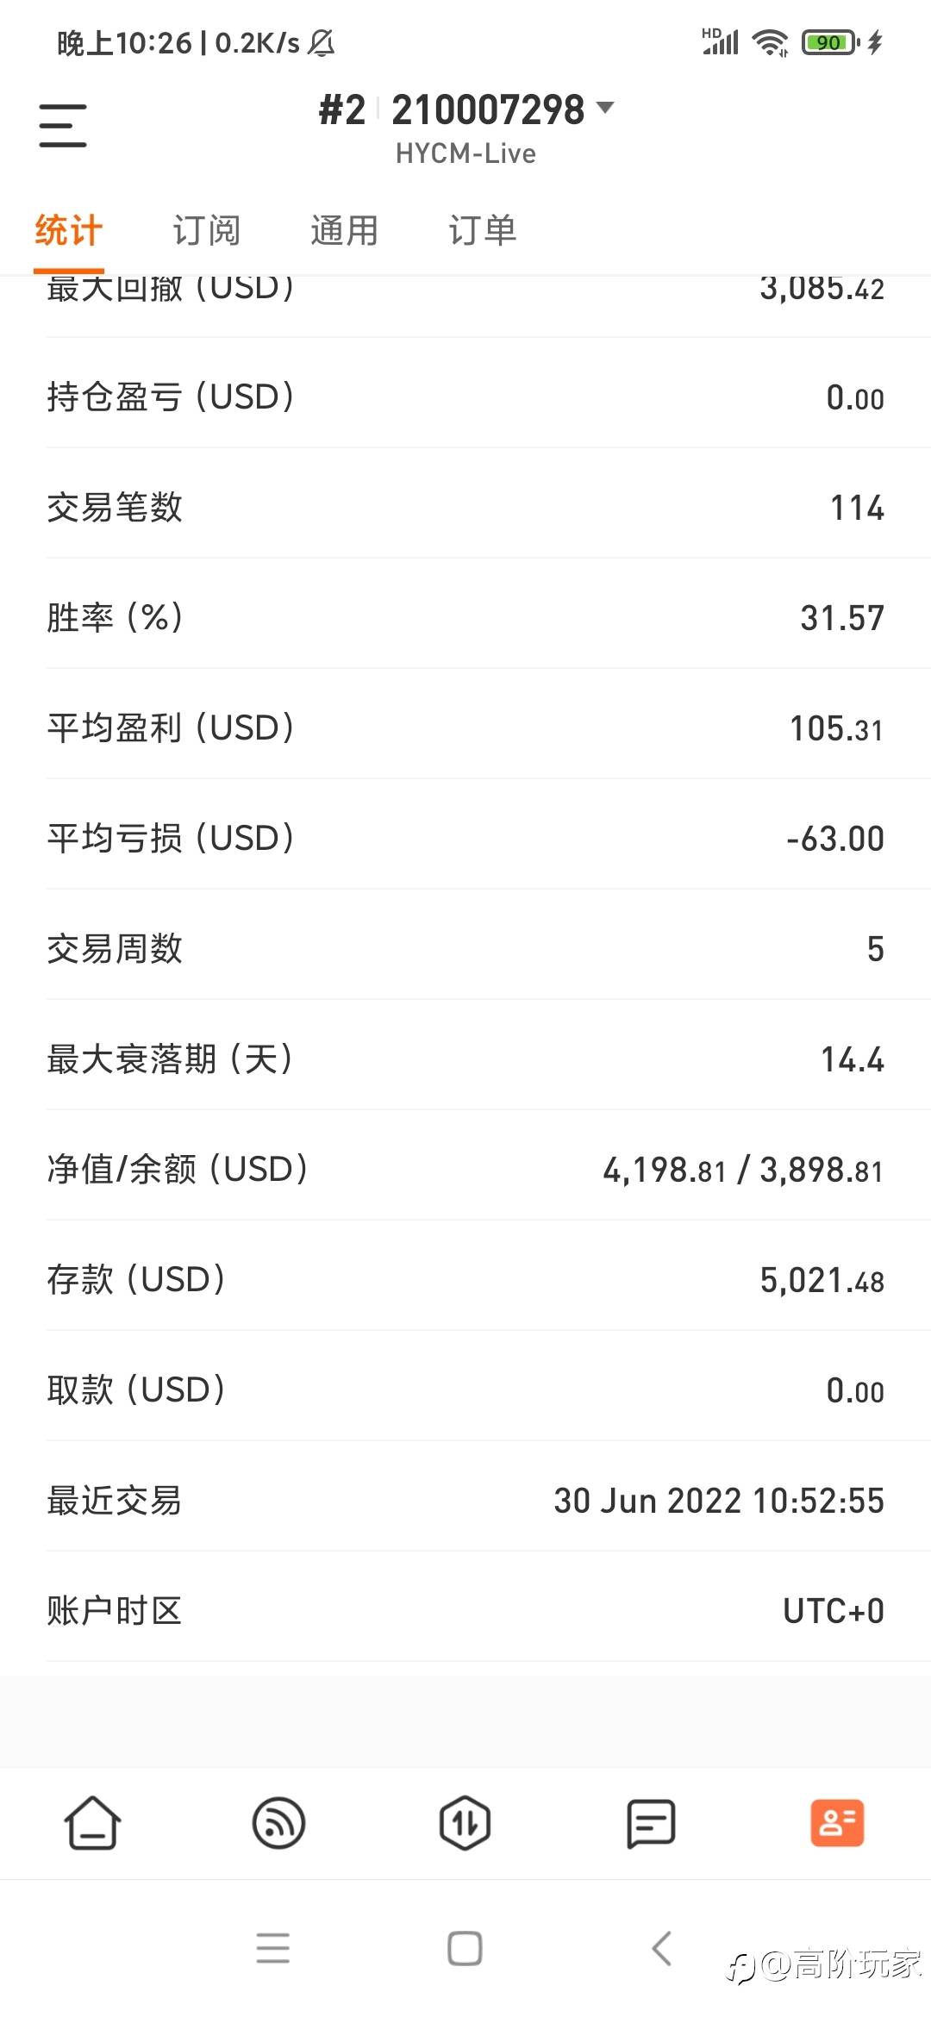Switch to the 订阅 tab
The image size is (931, 2017).
[x=206, y=231]
